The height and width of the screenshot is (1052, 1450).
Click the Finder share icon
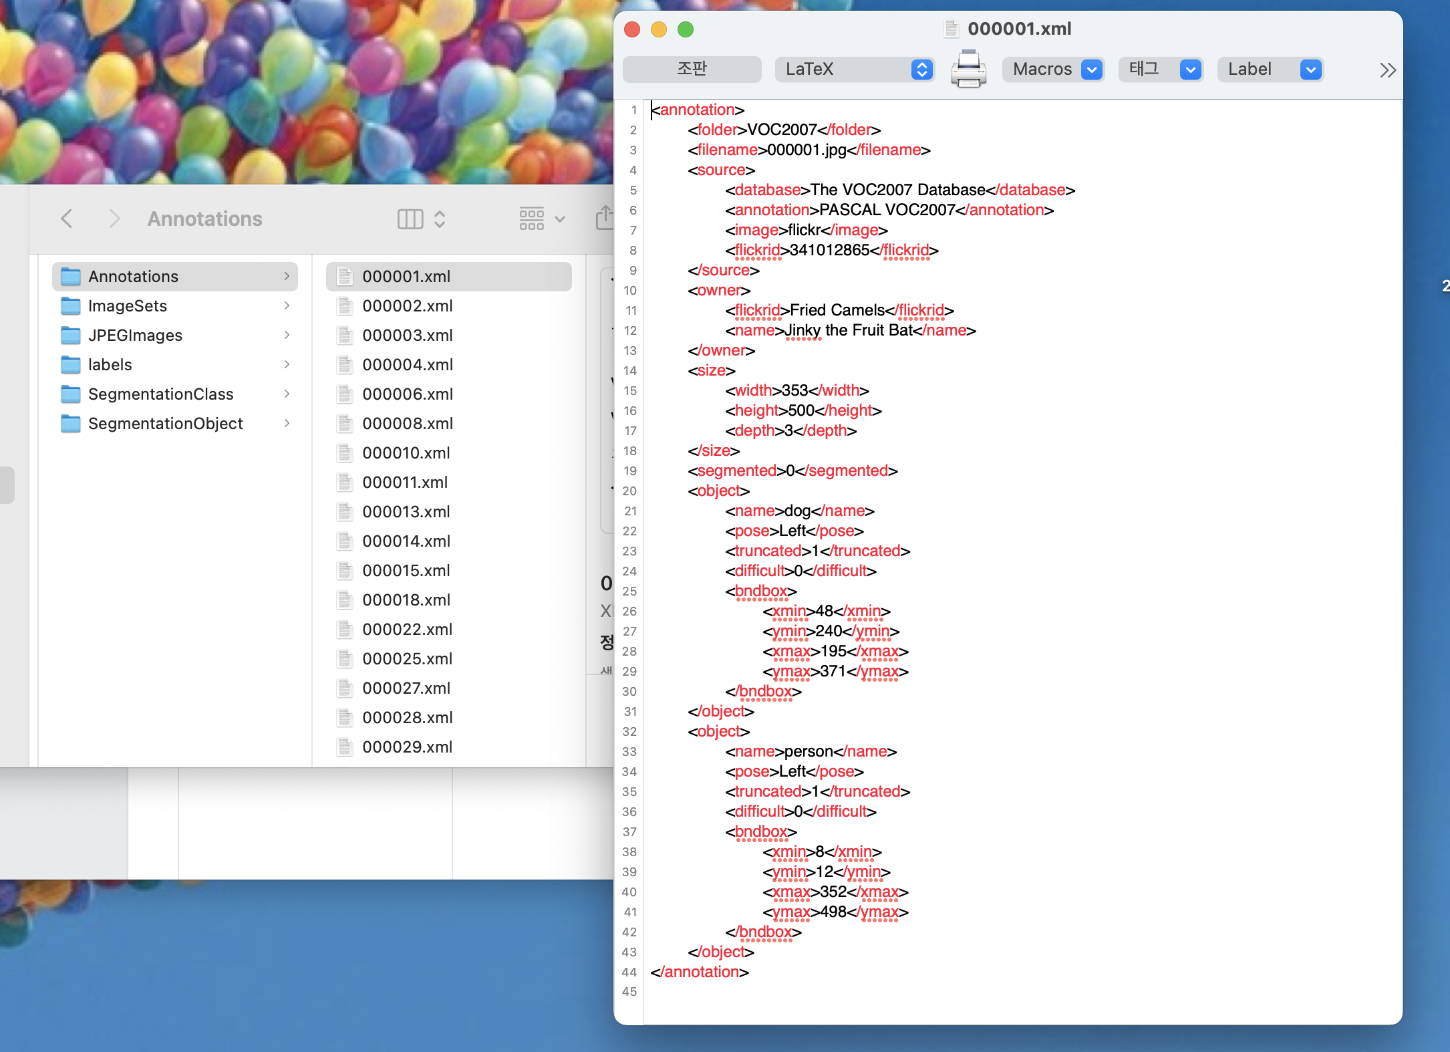(605, 218)
